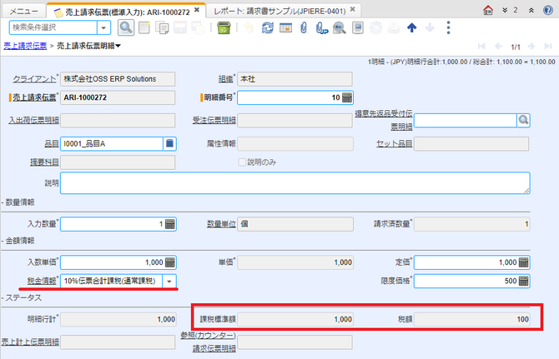Click the 組織 field label link
The height and width of the screenshot is (359, 559).
(225, 79)
